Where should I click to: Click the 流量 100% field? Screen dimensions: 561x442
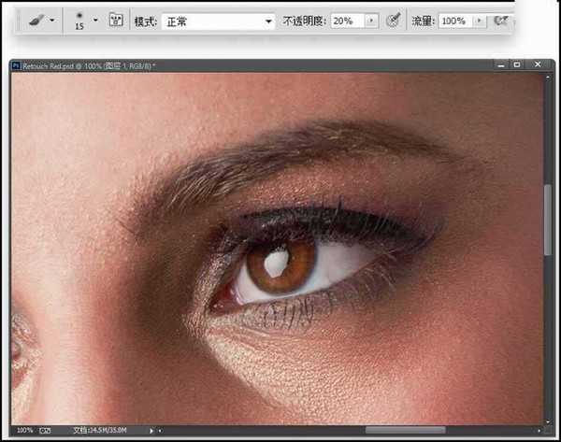pyautogui.click(x=456, y=21)
